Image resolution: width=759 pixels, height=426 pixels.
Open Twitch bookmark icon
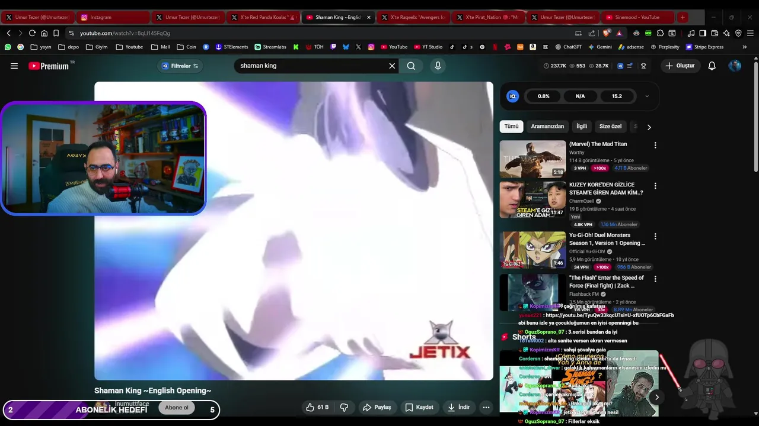click(333, 47)
